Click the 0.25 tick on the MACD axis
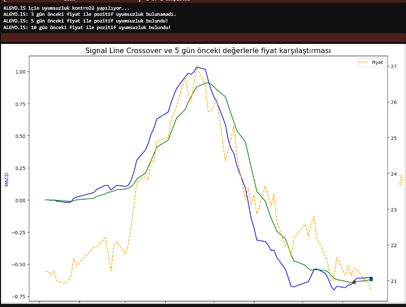Viewport: 406px width, 307px height. (20, 168)
